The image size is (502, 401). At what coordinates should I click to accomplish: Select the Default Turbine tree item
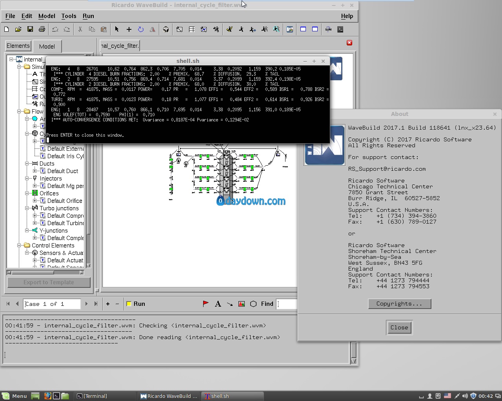(65, 223)
